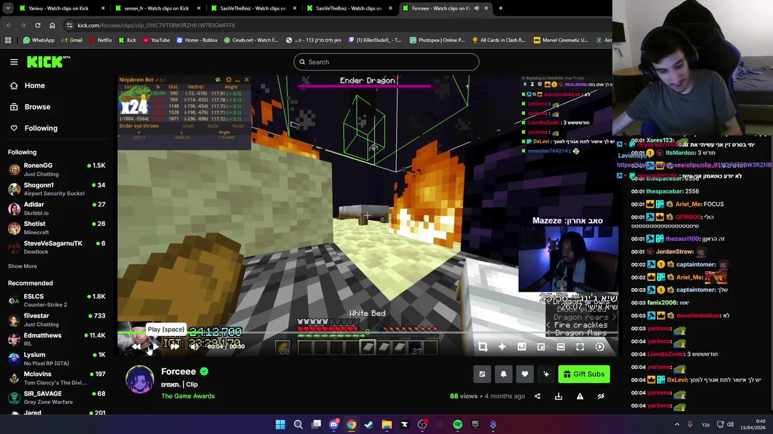The width and height of the screenshot is (773, 434).
Task: Focus the Kick search field
Action: click(x=386, y=62)
